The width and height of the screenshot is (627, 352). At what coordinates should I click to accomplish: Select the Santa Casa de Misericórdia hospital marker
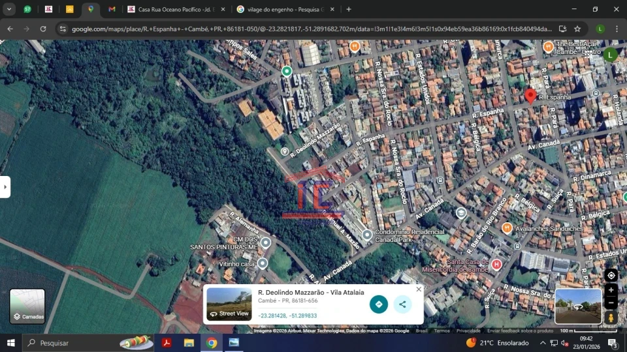(x=496, y=264)
